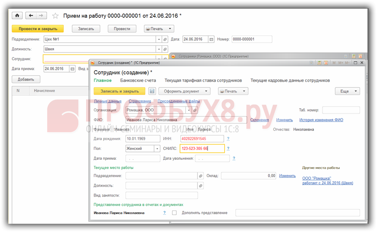Image resolution: width=377 pixels, height=232 pixels.
Task: Expand the Еще menu button
Action: (x=347, y=91)
